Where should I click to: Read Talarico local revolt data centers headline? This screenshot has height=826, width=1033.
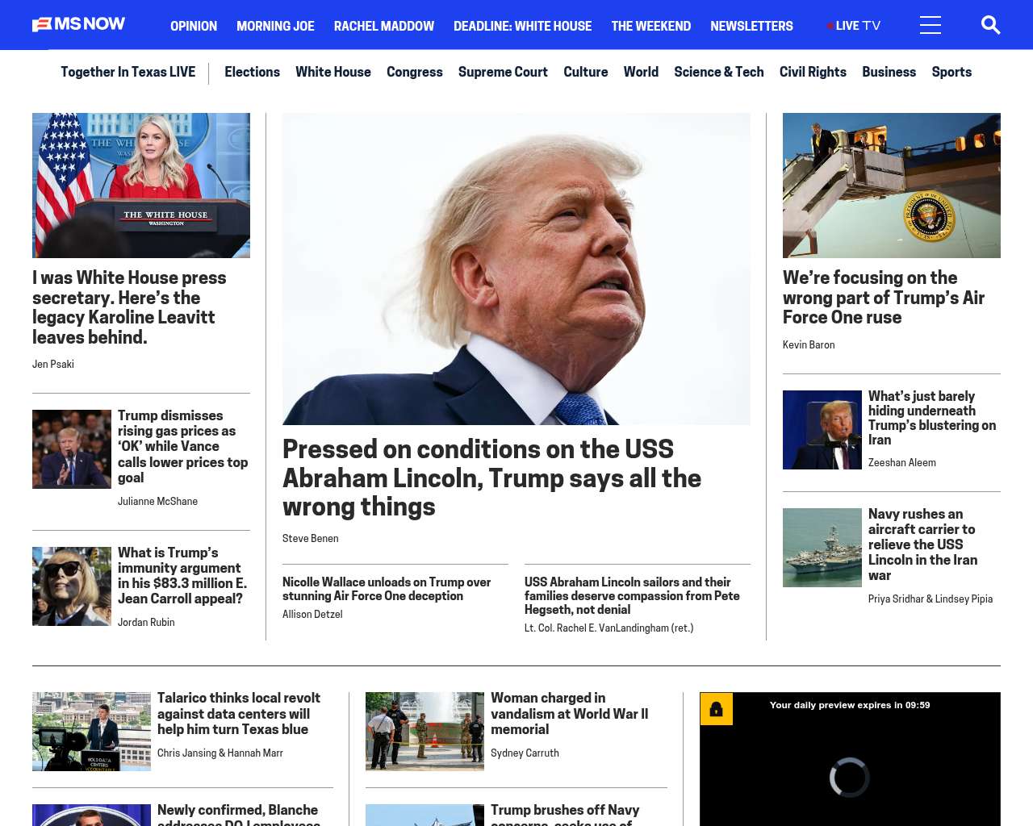click(x=239, y=714)
